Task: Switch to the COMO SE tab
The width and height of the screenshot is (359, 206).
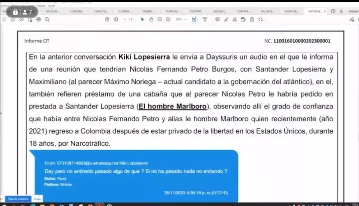Action: (101, 11)
